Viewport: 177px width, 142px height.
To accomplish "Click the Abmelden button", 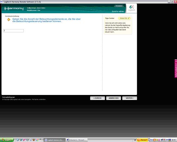I will coord(119,6).
